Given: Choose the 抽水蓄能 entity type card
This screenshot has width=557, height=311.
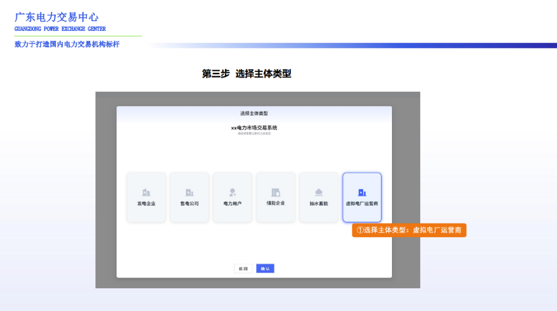Looking at the screenshot, I should (x=319, y=197).
